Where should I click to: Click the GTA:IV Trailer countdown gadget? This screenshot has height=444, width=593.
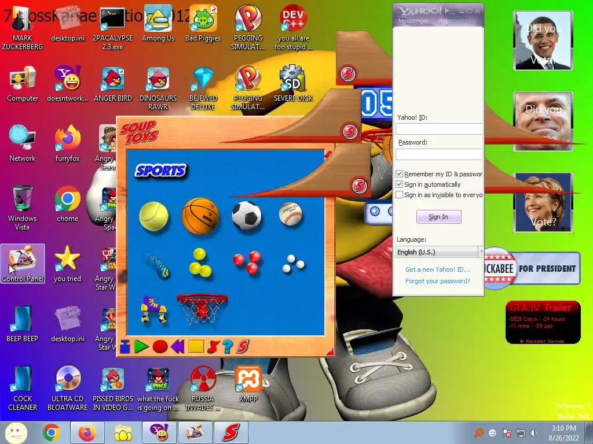(x=543, y=322)
